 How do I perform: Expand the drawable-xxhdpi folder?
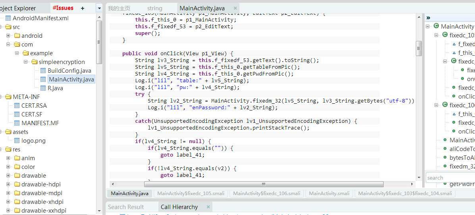pyautogui.click(x=8, y=211)
